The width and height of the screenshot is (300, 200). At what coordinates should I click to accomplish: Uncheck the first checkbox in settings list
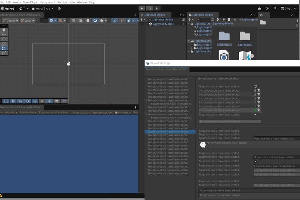tap(255, 90)
